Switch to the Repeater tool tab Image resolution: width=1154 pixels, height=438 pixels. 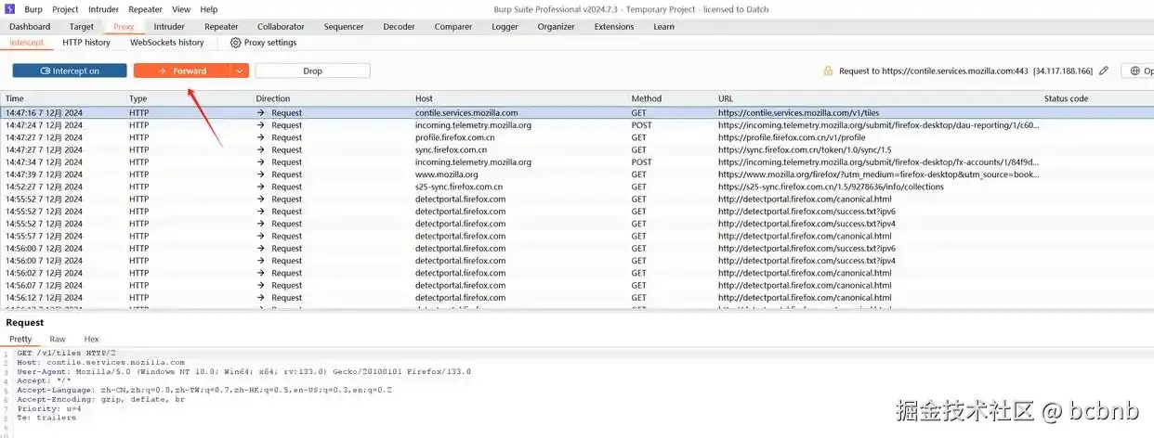pyautogui.click(x=221, y=27)
